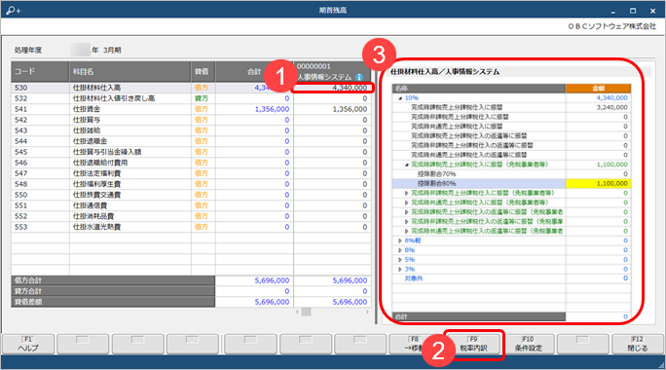Collapse the 10% tax rate tree node
Screen dimensions: 666x370
pyautogui.click(x=400, y=98)
